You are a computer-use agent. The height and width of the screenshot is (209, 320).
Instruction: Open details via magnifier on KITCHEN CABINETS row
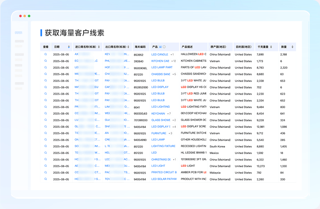tap(45, 61)
